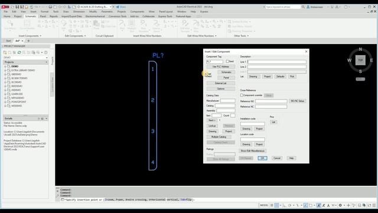Click the New Project icon in Project Manager
Viewport: 378px width, 213px height.
(5, 53)
